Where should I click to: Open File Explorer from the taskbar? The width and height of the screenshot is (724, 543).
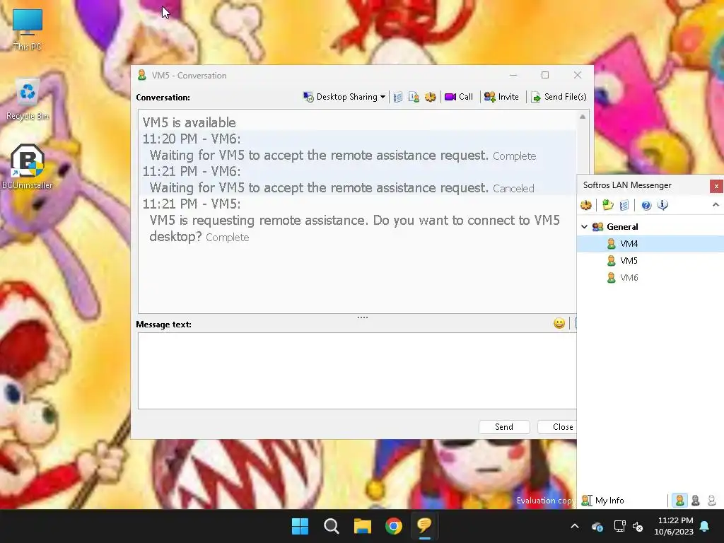(x=363, y=526)
